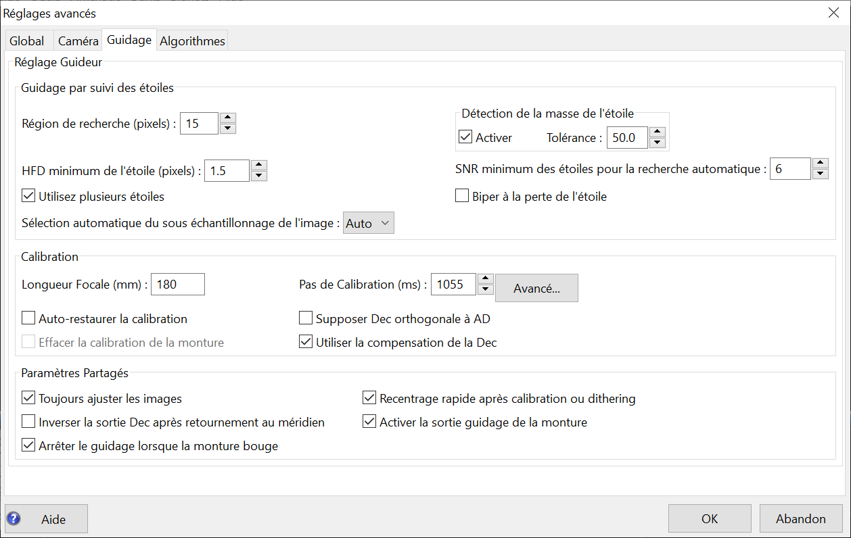The height and width of the screenshot is (538, 851).
Task: Uncheck Activer star mass detection
Action: coord(465,137)
